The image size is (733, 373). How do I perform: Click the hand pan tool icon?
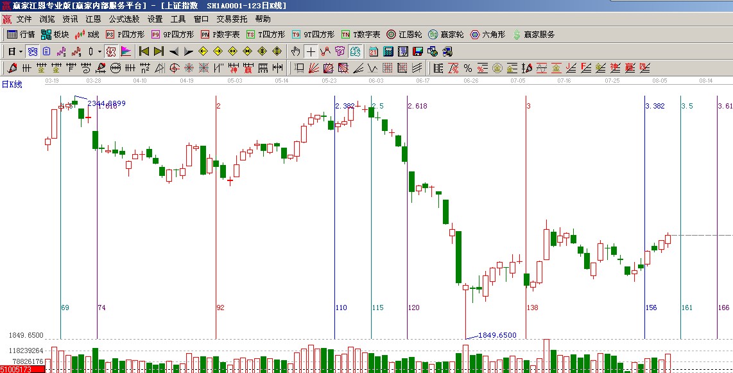[x=296, y=51]
